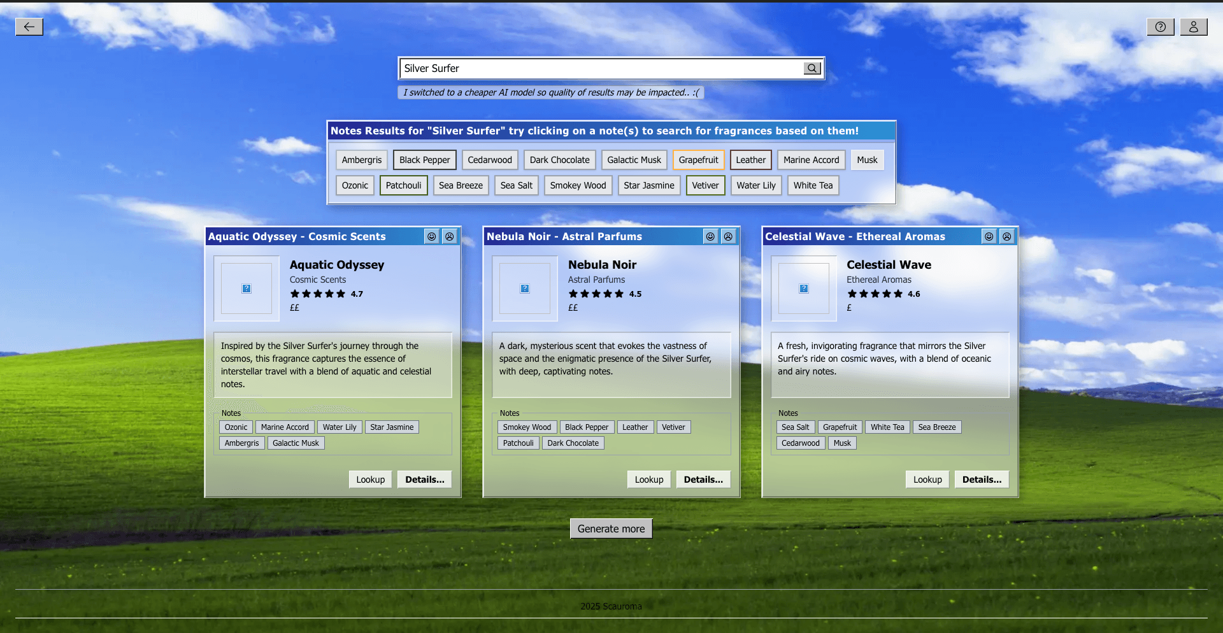Select the Galactic Musk note in results
Screen dimensions: 1223x633
[x=634, y=160]
